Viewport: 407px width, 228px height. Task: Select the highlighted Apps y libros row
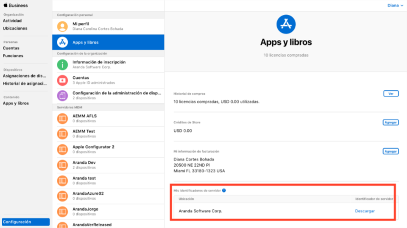click(x=108, y=42)
